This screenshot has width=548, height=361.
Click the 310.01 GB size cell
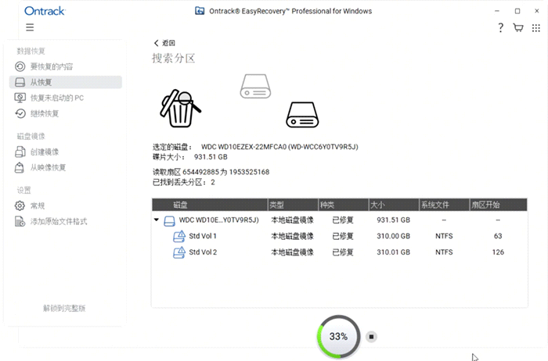pos(393,252)
